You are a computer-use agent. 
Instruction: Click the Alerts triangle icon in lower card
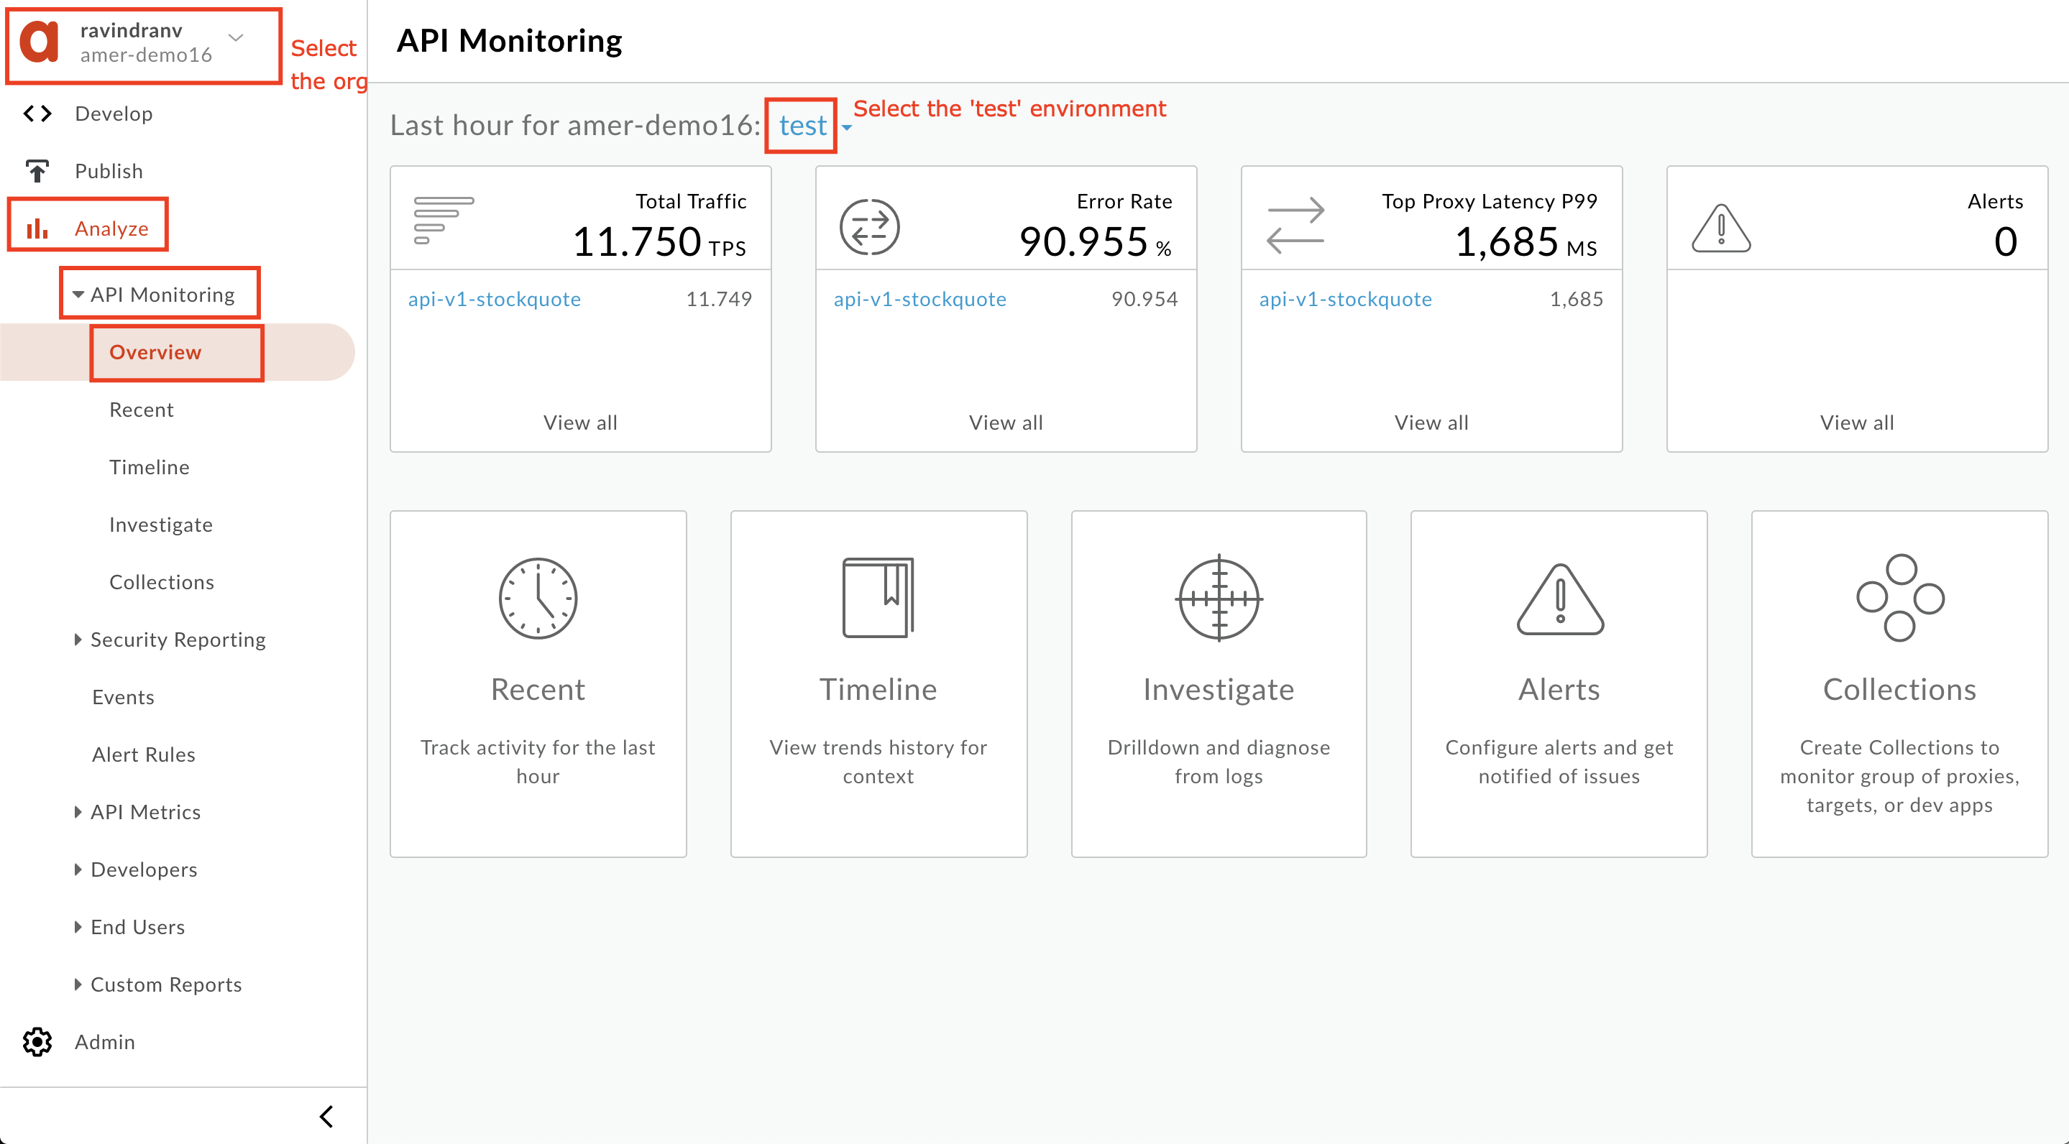coord(1560,600)
